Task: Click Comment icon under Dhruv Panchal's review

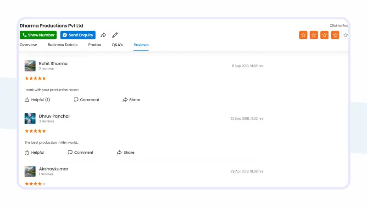Action: click(x=70, y=152)
